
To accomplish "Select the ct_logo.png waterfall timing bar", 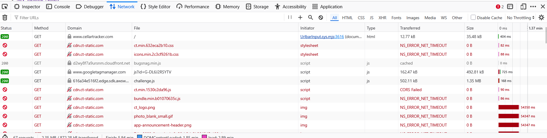I will tap(508, 107).
